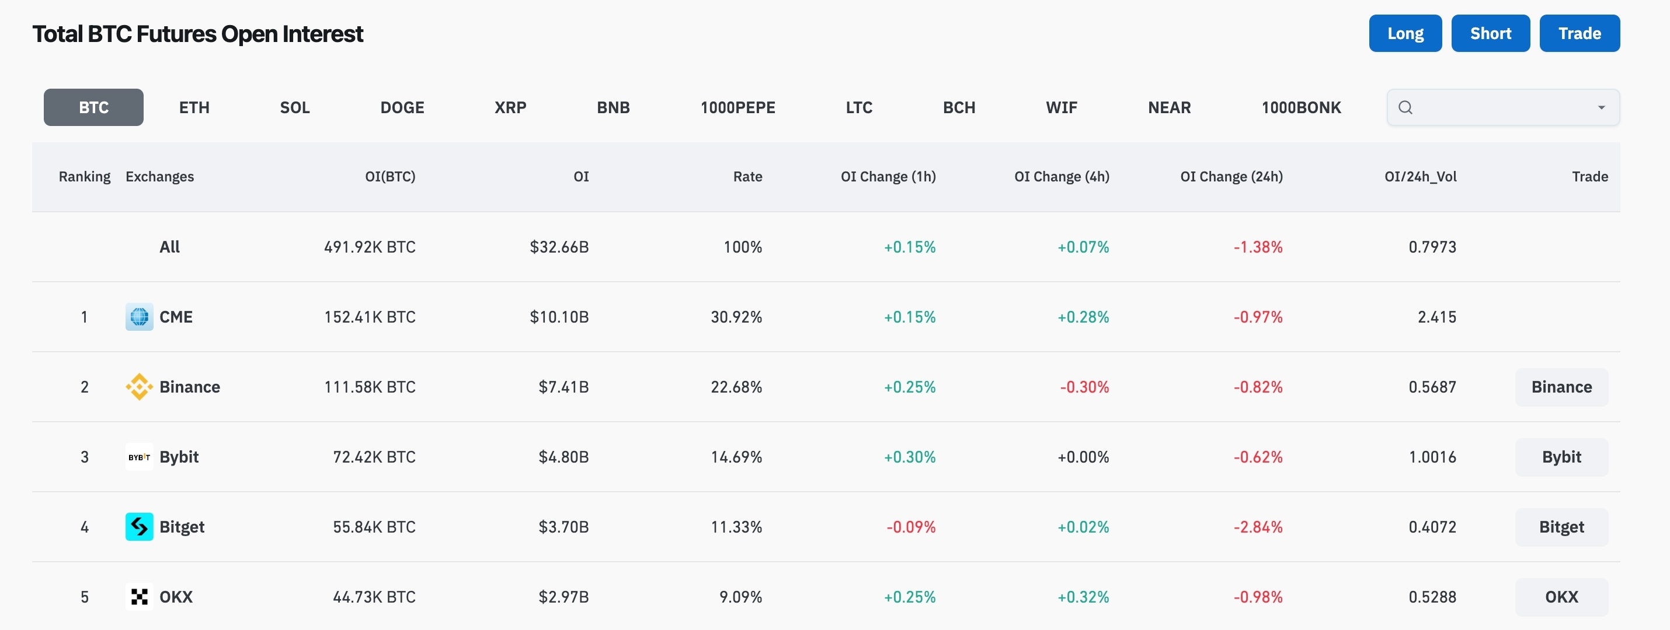1670x630 pixels.
Task: Click the CME exchange logo icon
Action: point(139,317)
